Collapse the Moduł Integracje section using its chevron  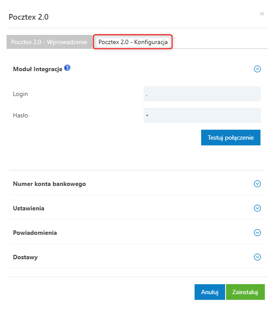point(257,69)
